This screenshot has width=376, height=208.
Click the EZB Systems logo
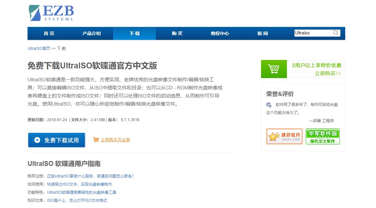(x=51, y=13)
